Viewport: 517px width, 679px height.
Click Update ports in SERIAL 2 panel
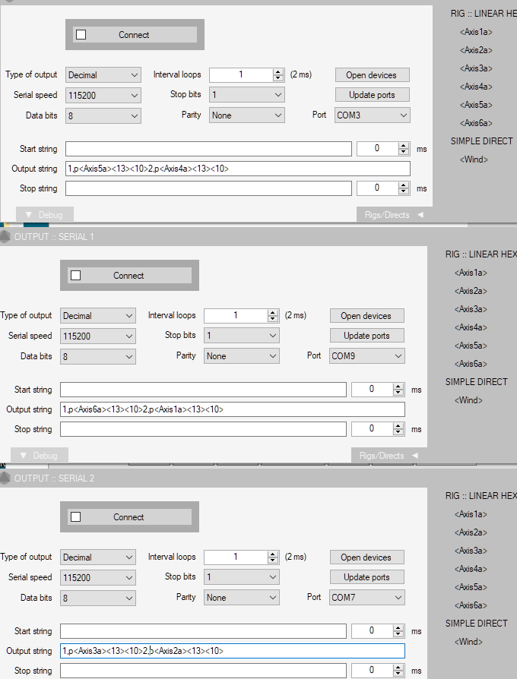coord(366,577)
